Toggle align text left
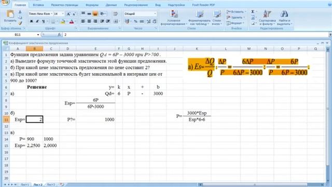Image resolution: width=332 pixels, height=187 pixels. (x=83, y=21)
